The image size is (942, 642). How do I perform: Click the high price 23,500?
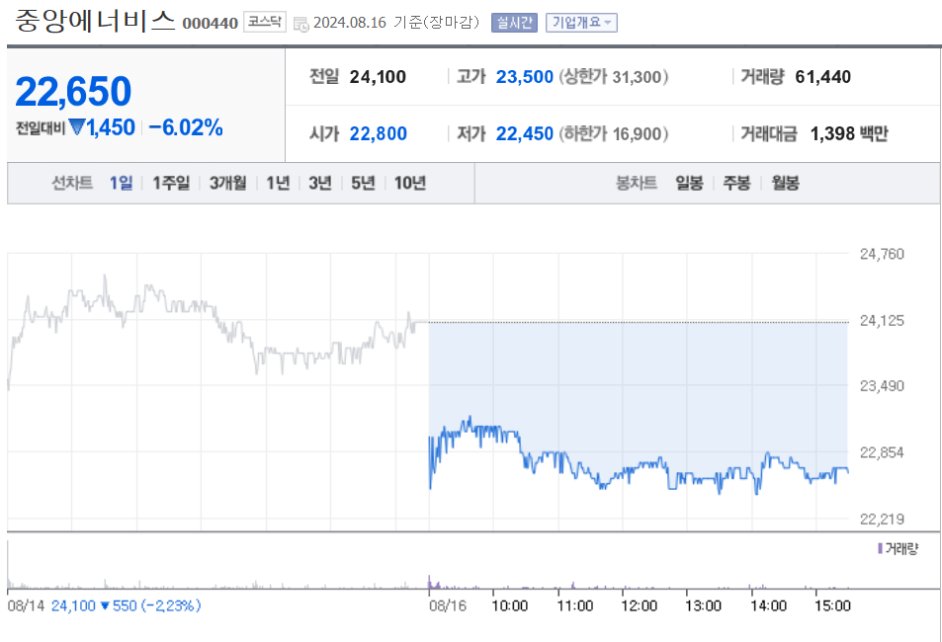point(525,77)
